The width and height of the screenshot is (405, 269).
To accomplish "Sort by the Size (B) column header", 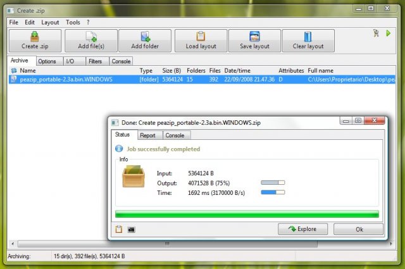I will [x=171, y=70].
